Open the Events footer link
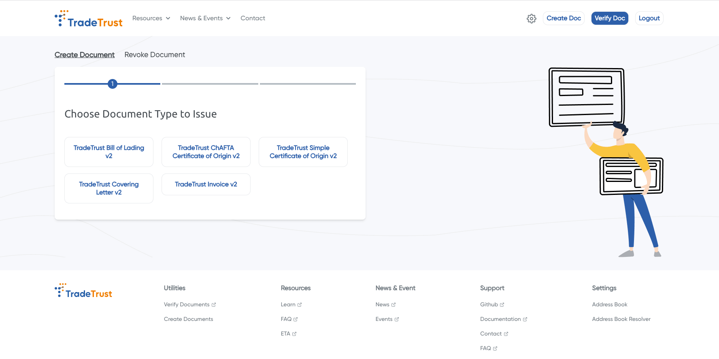Viewport: 719px width, 359px height. click(384, 319)
